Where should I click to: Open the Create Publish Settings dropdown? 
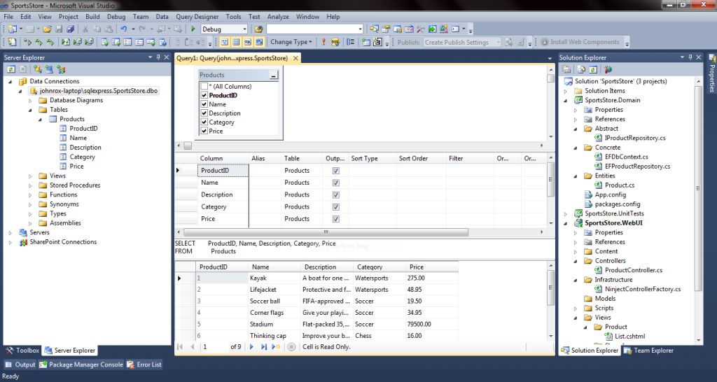pos(498,42)
